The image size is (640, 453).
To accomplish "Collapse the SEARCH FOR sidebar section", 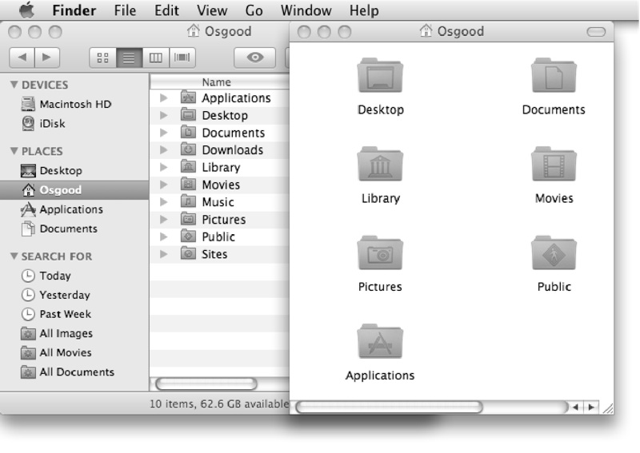I will click(14, 256).
